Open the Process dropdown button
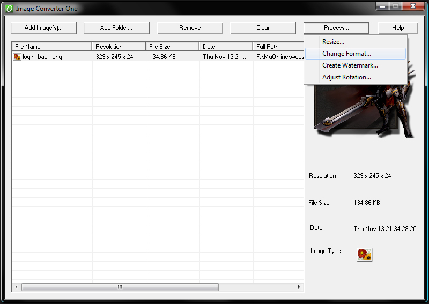This screenshot has width=429, height=304. click(x=336, y=28)
